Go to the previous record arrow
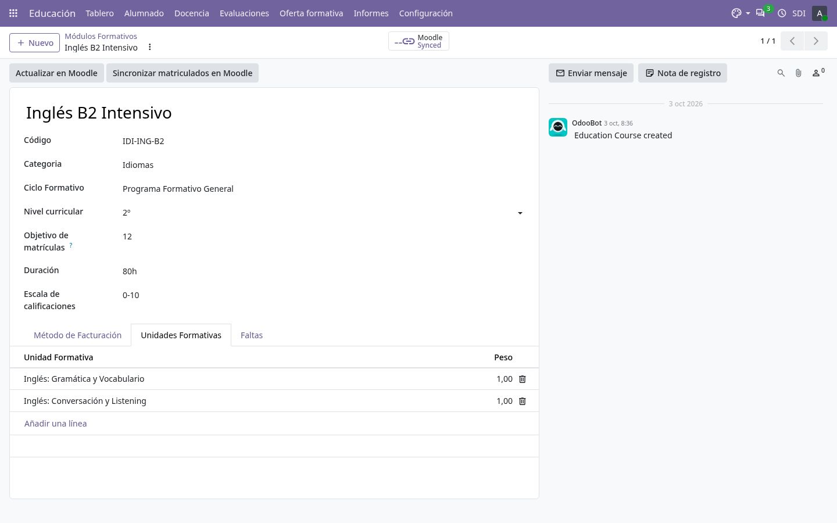Image resolution: width=837 pixels, height=523 pixels. pos(792,41)
